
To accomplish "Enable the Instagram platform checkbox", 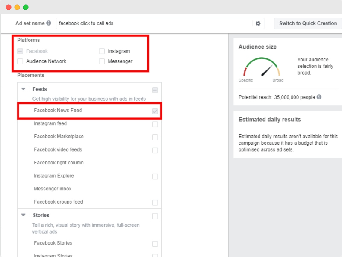I will tap(102, 50).
